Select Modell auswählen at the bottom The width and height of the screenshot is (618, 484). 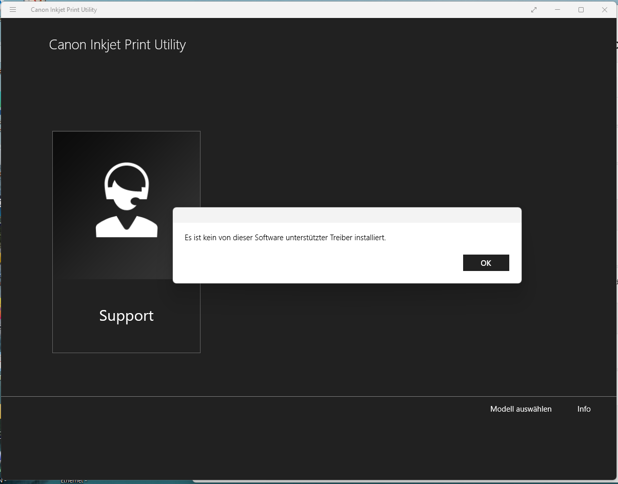(521, 409)
